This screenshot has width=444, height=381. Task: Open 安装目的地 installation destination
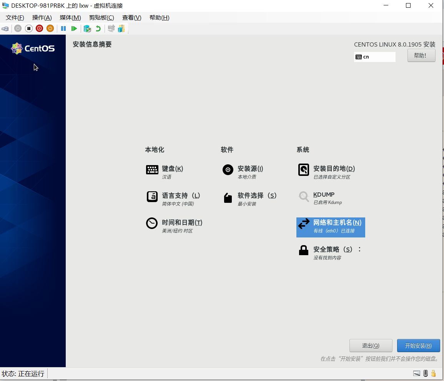pos(334,169)
